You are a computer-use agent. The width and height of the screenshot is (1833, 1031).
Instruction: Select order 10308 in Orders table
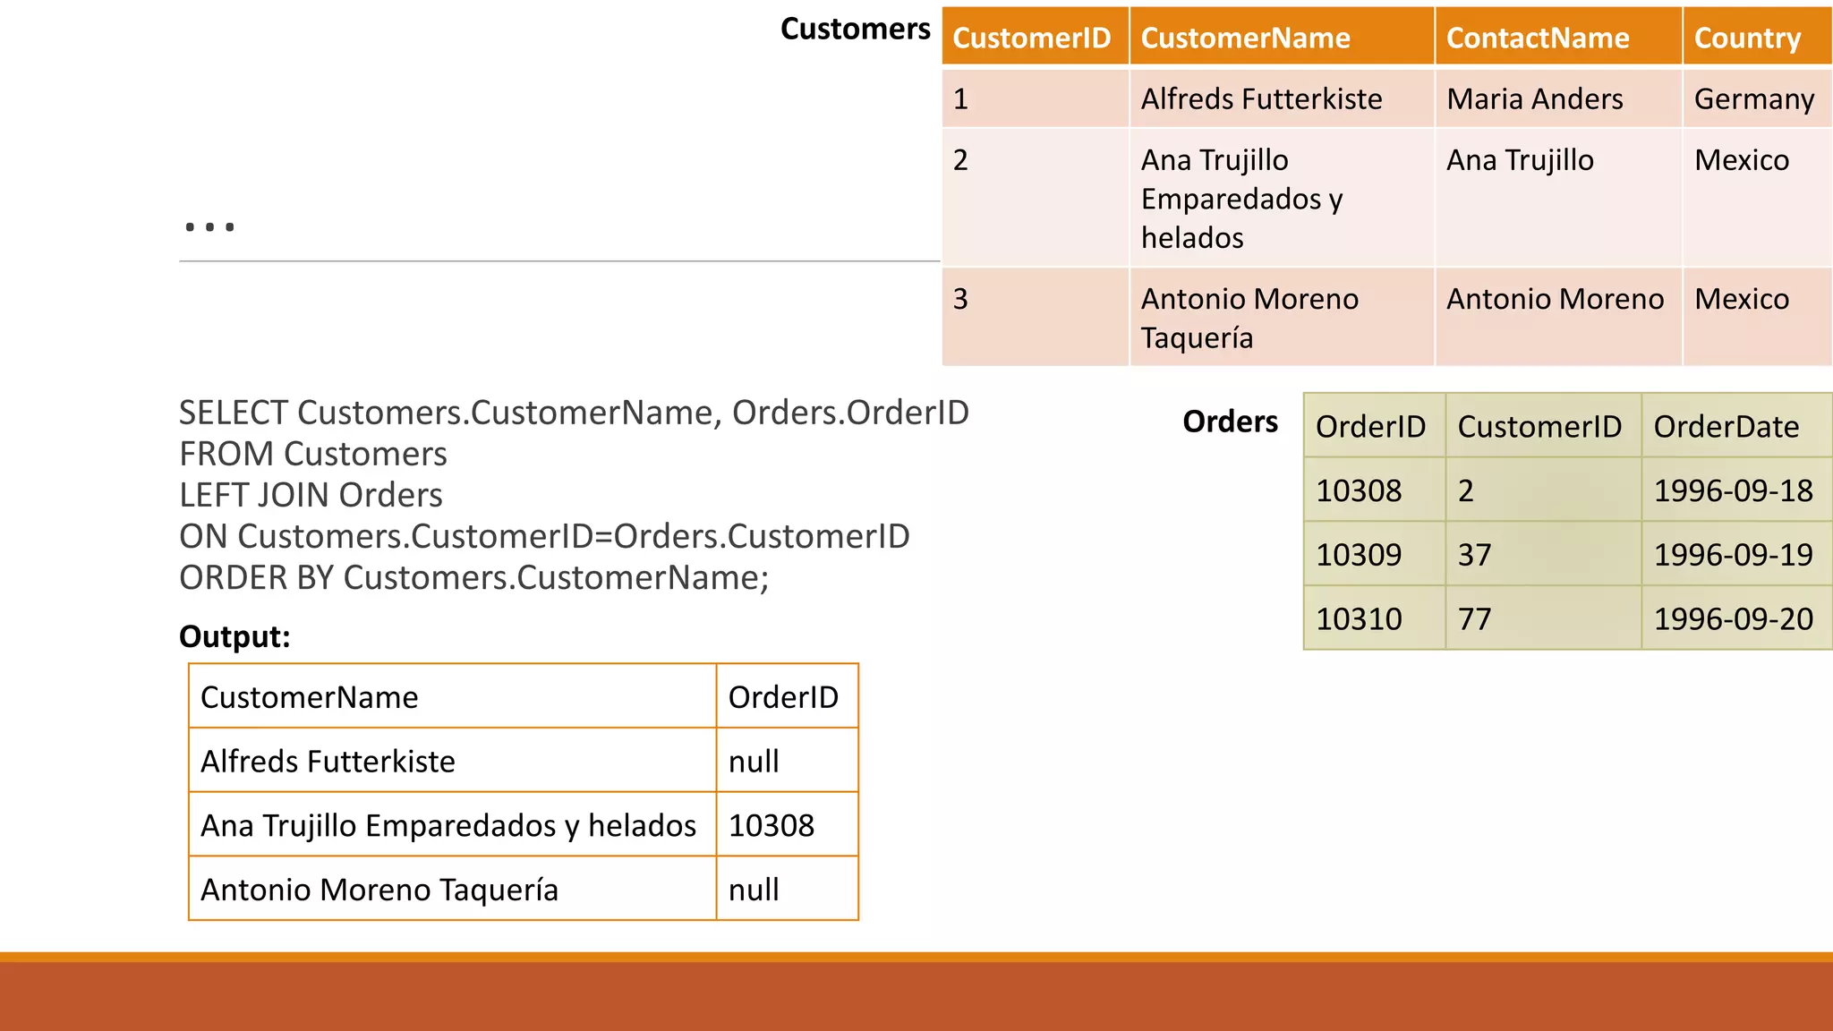tap(1359, 490)
